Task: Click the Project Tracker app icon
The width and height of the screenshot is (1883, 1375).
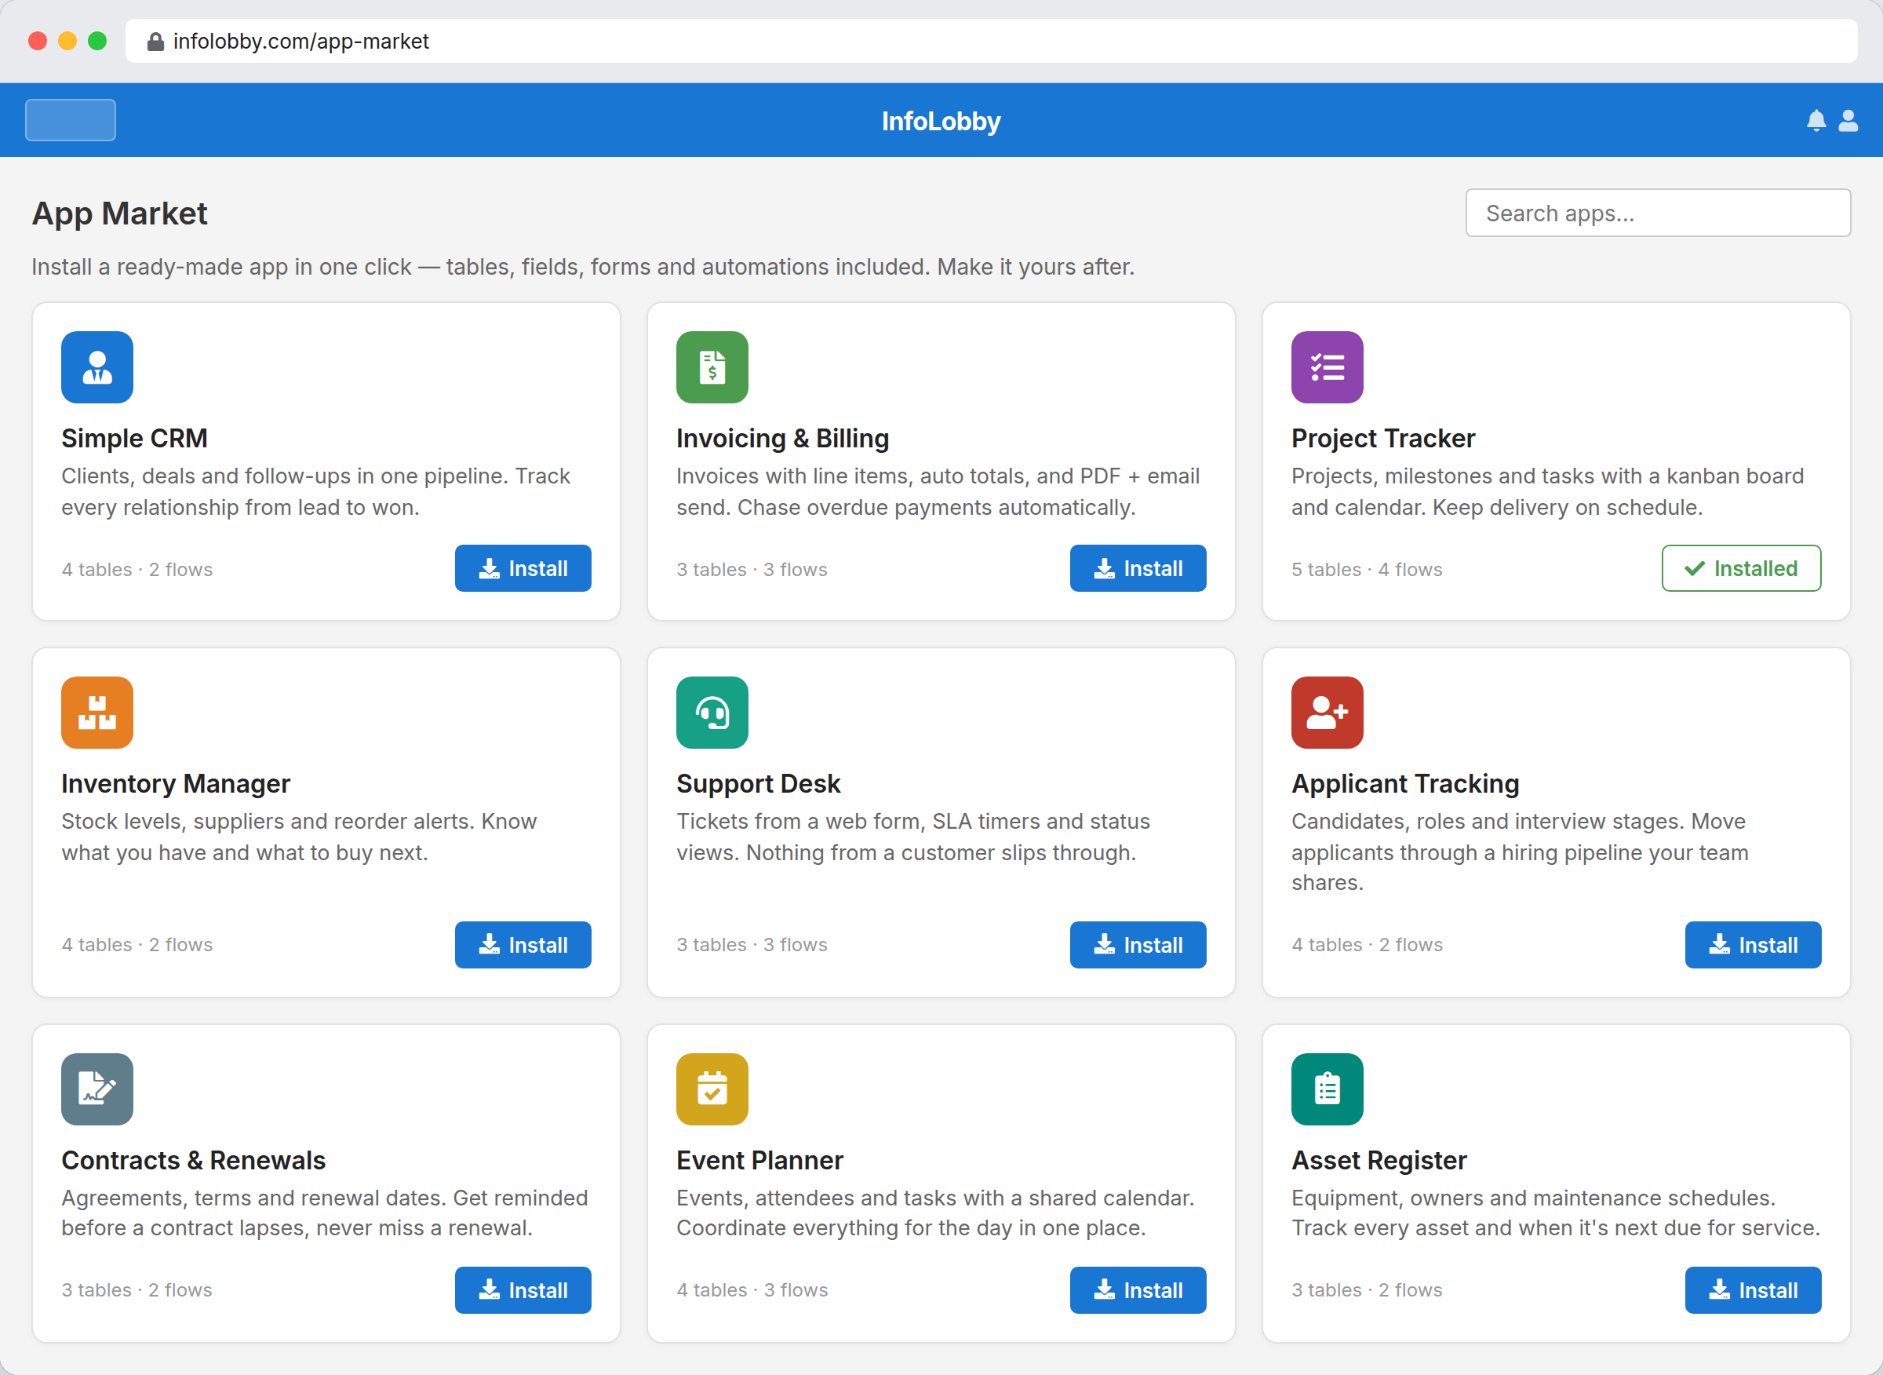Action: click(1328, 367)
